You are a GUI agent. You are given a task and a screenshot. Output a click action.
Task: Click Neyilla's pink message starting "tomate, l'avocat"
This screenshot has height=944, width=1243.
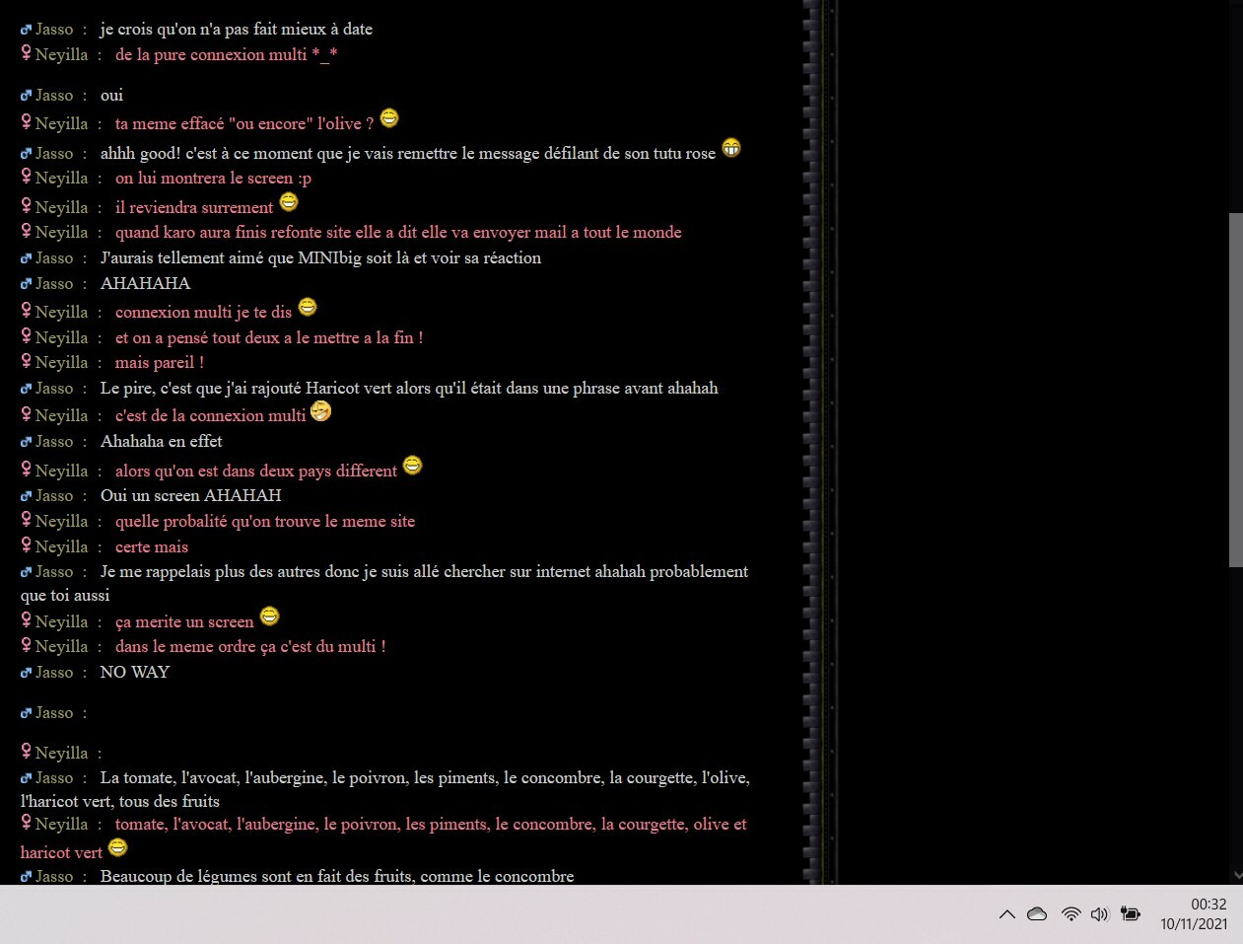pyautogui.click(x=383, y=836)
